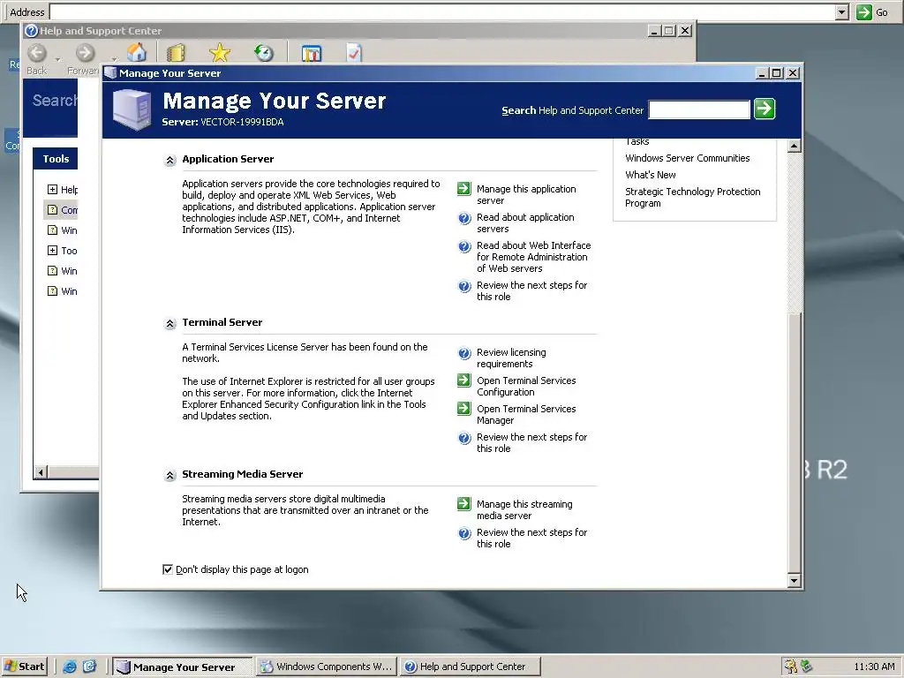The height and width of the screenshot is (678, 904).
Task: Expand the Too... tree node in Tools pane
Action: [52, 250]
